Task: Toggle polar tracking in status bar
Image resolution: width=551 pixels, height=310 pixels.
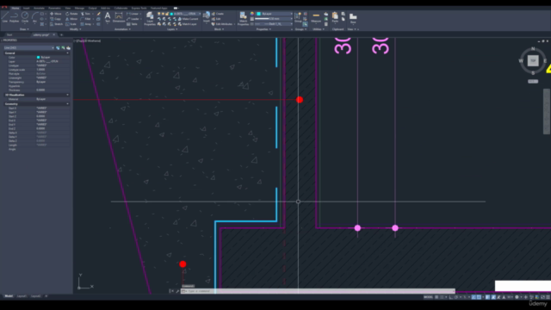Action: [x=456, y=297]
